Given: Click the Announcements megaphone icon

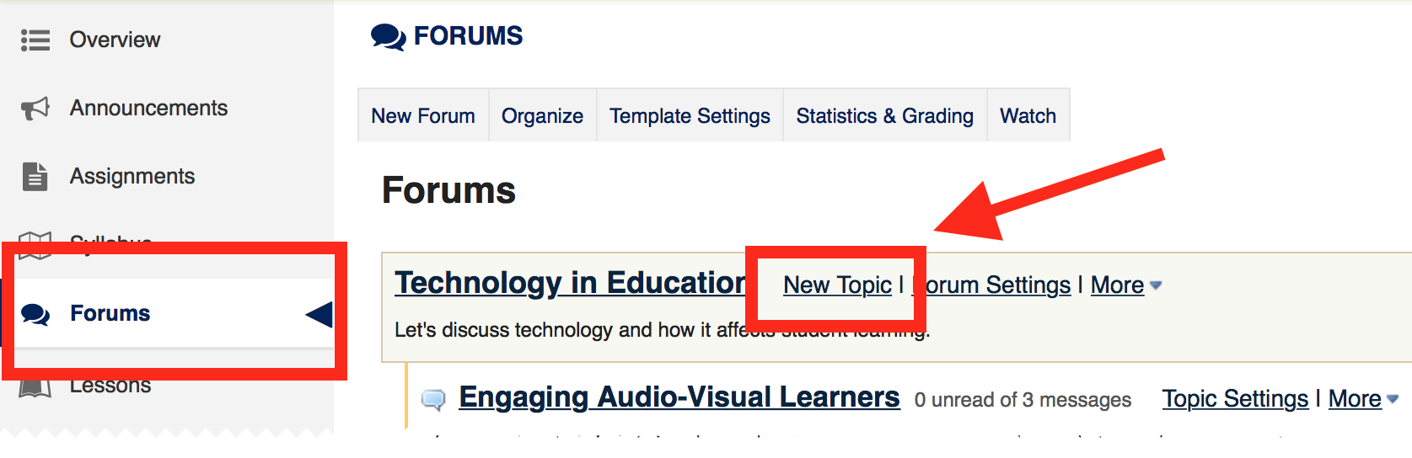Looking at the screenshot, I should pyautogui.click(x=35, y=108).
